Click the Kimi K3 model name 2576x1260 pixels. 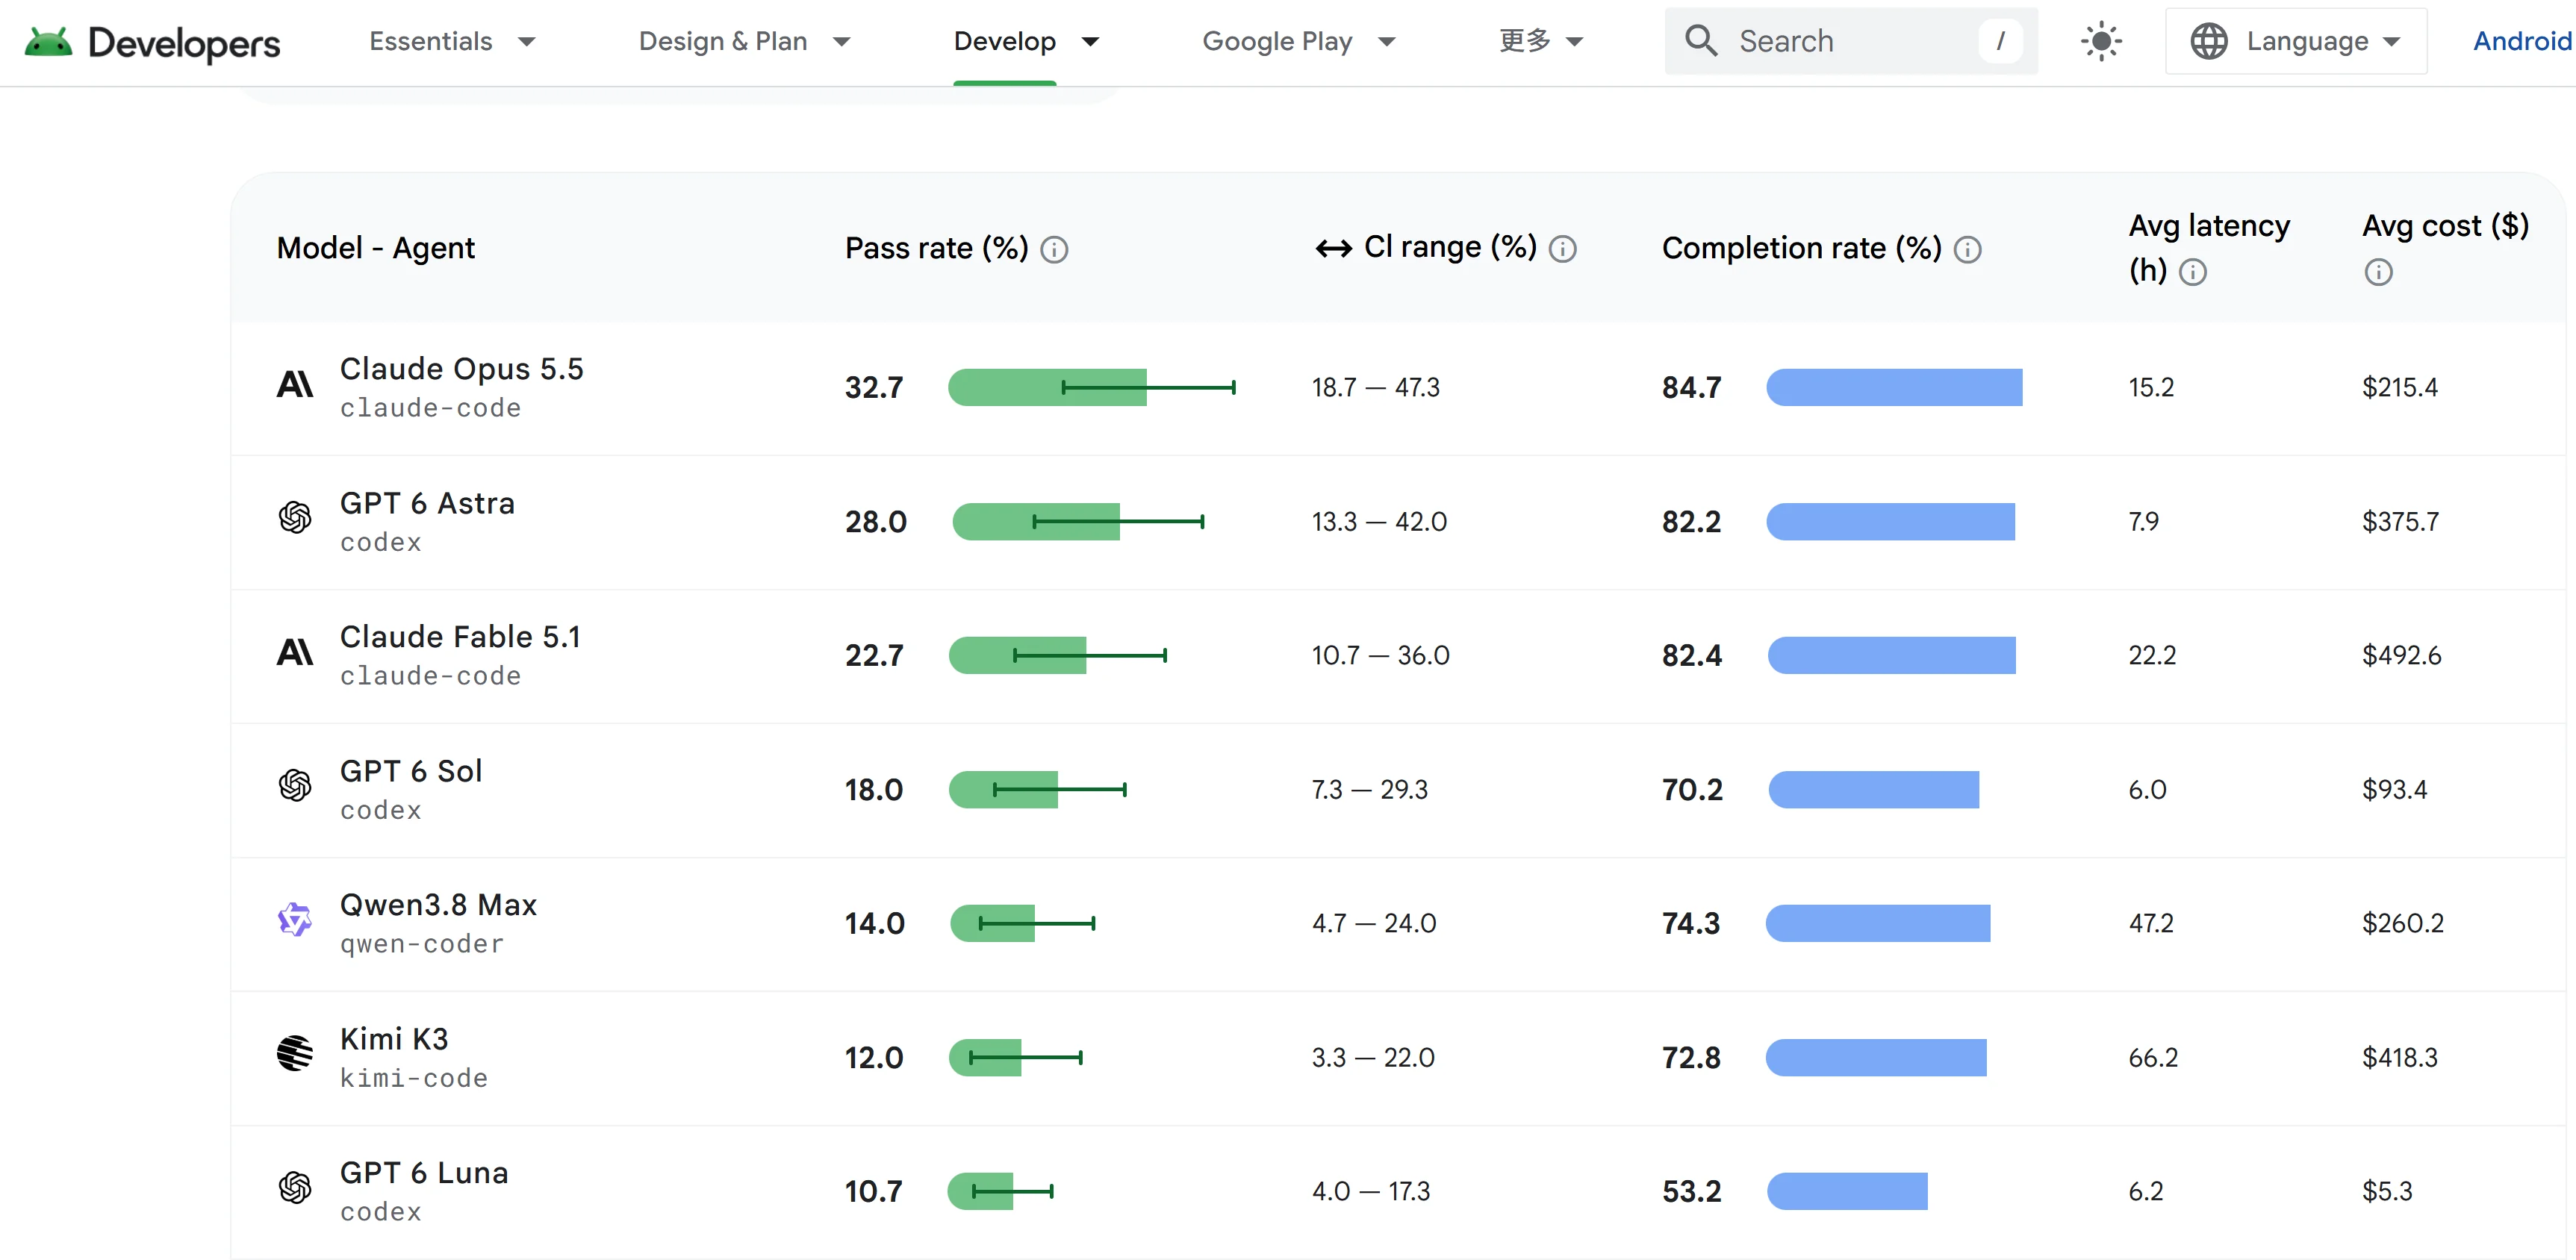(394, 1039)
